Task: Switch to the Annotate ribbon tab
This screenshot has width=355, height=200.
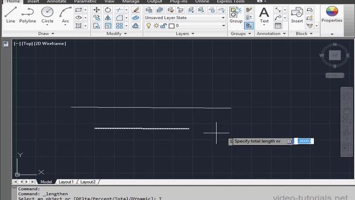Action: point(57,1)
